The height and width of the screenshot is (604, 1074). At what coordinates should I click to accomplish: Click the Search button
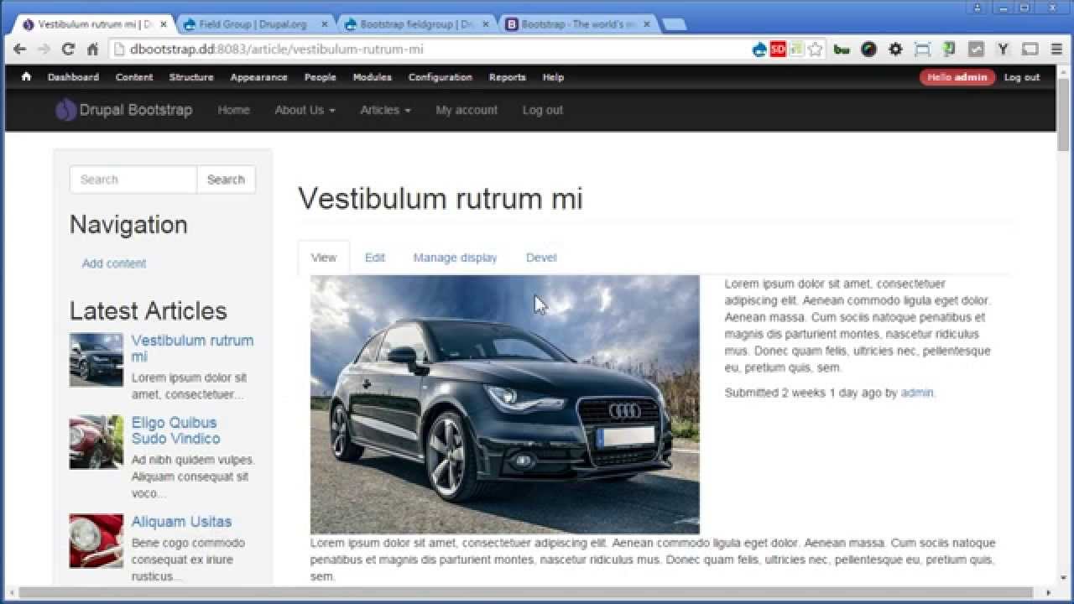click(226, 180)
